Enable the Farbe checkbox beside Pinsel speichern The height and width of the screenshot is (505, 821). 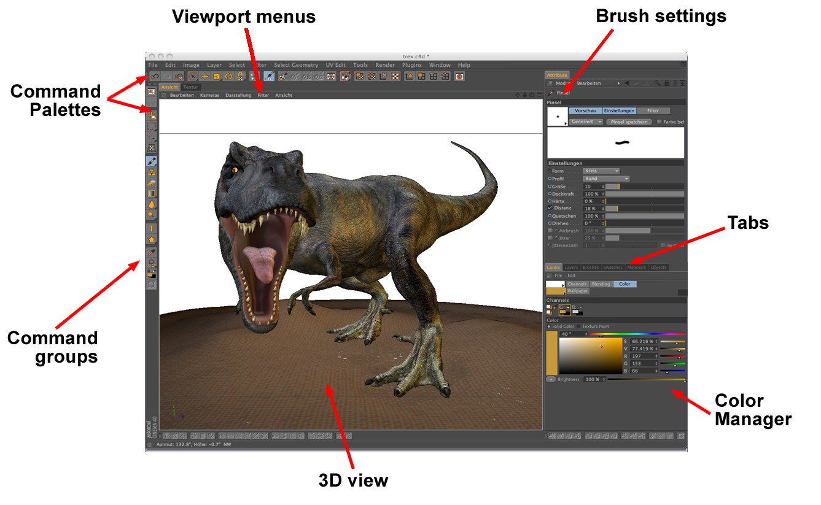coord(660,121)
